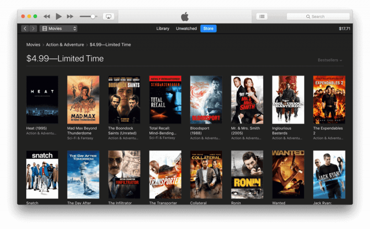The height and width of the screenshot is (229, 370).
Task: Select the Store tab
Action: pos(209,29)
